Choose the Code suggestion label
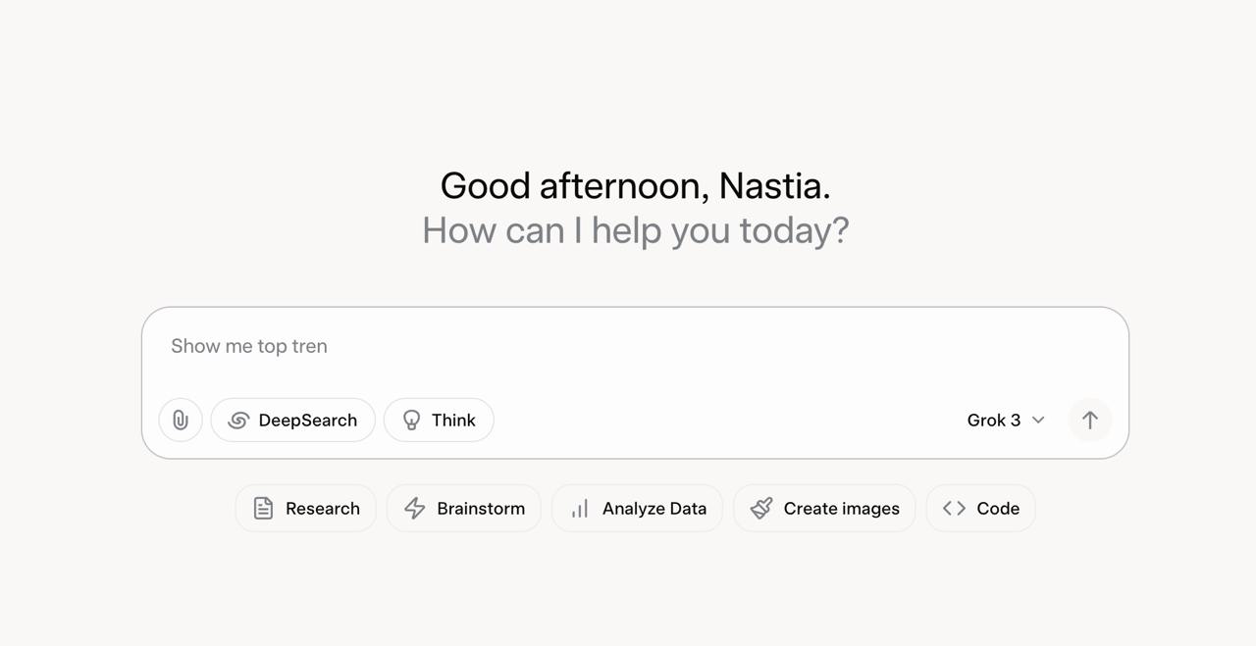This screenshot has width=1256, height=646. (x=998, y=509)
